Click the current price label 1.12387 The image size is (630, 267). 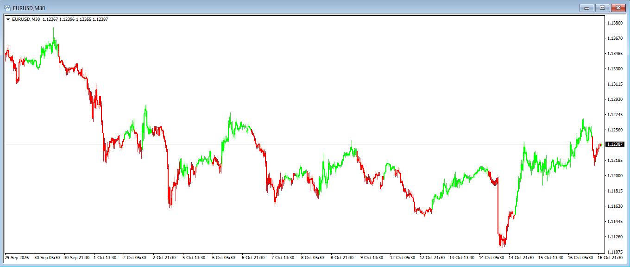tap(615, 144)
